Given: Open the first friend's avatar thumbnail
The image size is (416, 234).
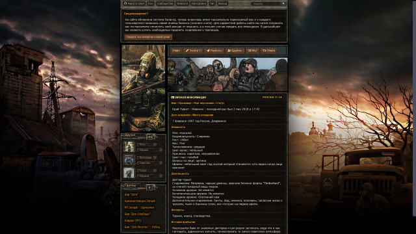Looking at the screenshot, I should pyautogui.click(x=129, y=147).
